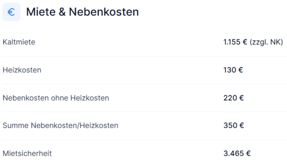Click the 1.155 Kaltmiete amount number
Image resolution: width=287 pixels, height=167 pixels.
pos(232,42)
